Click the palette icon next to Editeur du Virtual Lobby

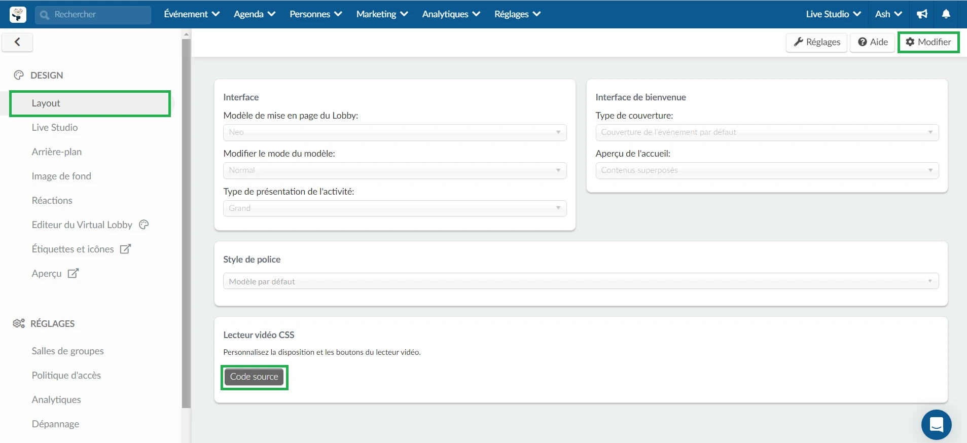point(144,225)
